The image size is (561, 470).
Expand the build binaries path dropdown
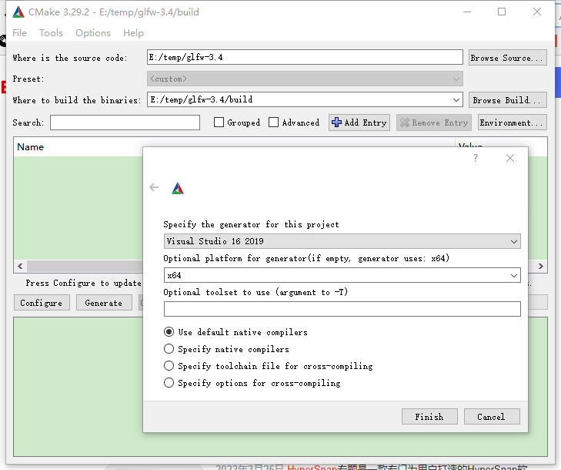tap(456, 99)
